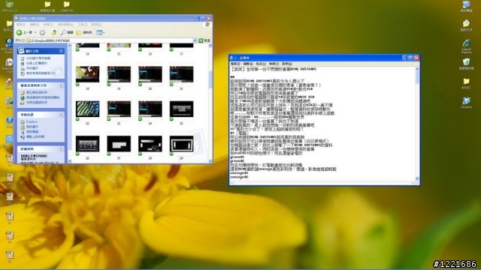Select MUSIC folder desktop icon
The width and height of the screenshot is (481, 270).
tap(466, 83)
